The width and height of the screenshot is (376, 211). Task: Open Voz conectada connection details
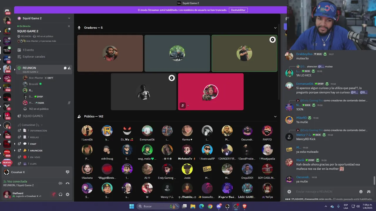tap(17, 181)
